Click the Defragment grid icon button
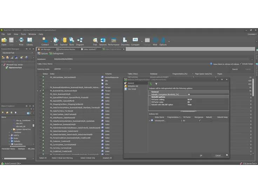The image size is (258, 193). point(51,54)
